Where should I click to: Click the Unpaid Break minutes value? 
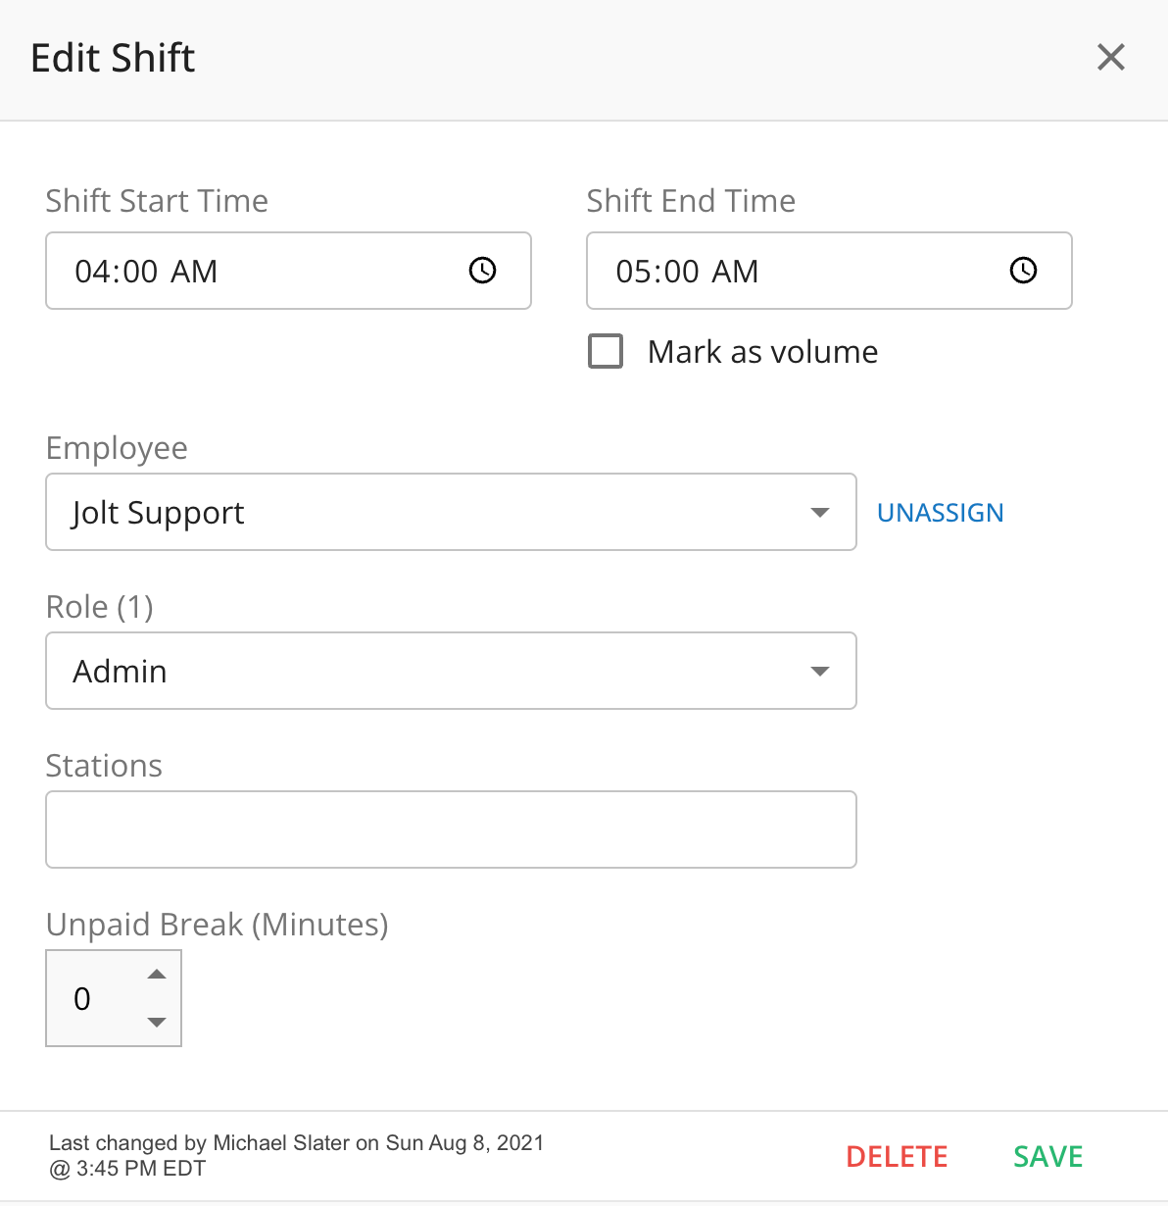point(83,999)
